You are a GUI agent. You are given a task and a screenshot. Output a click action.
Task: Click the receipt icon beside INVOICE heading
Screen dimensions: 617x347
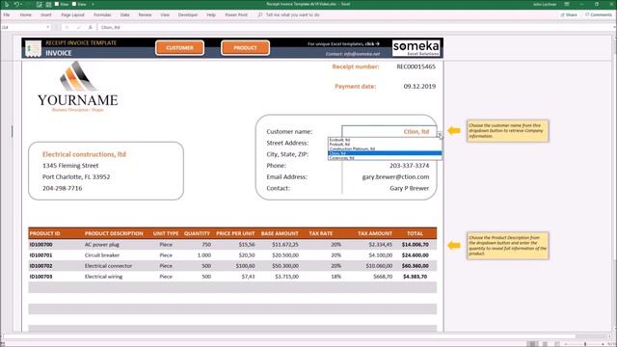[33, 49]
